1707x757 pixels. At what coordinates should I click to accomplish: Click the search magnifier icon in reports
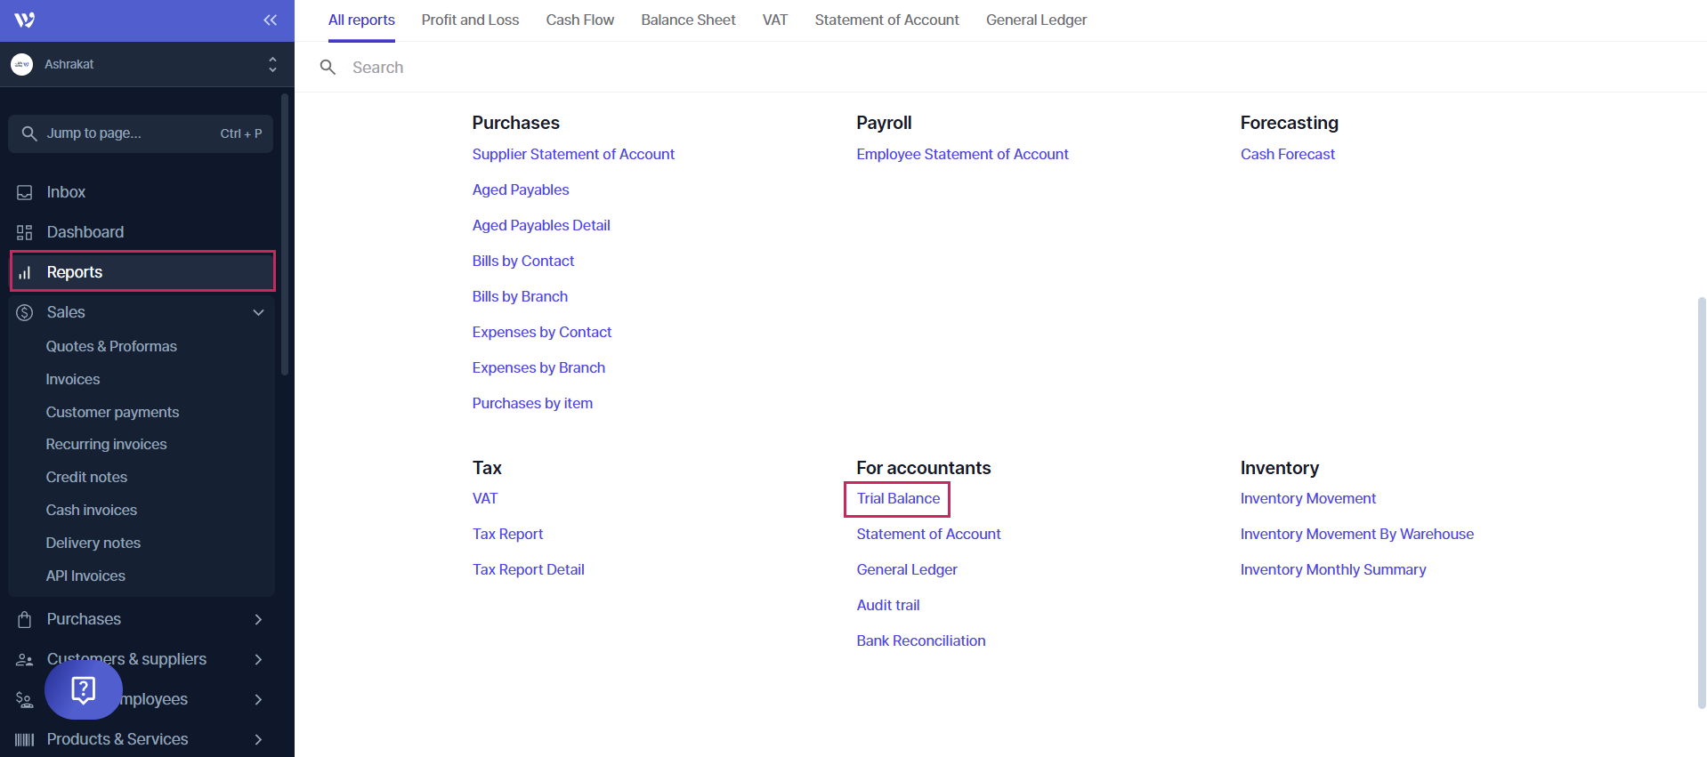pos(328,68)
